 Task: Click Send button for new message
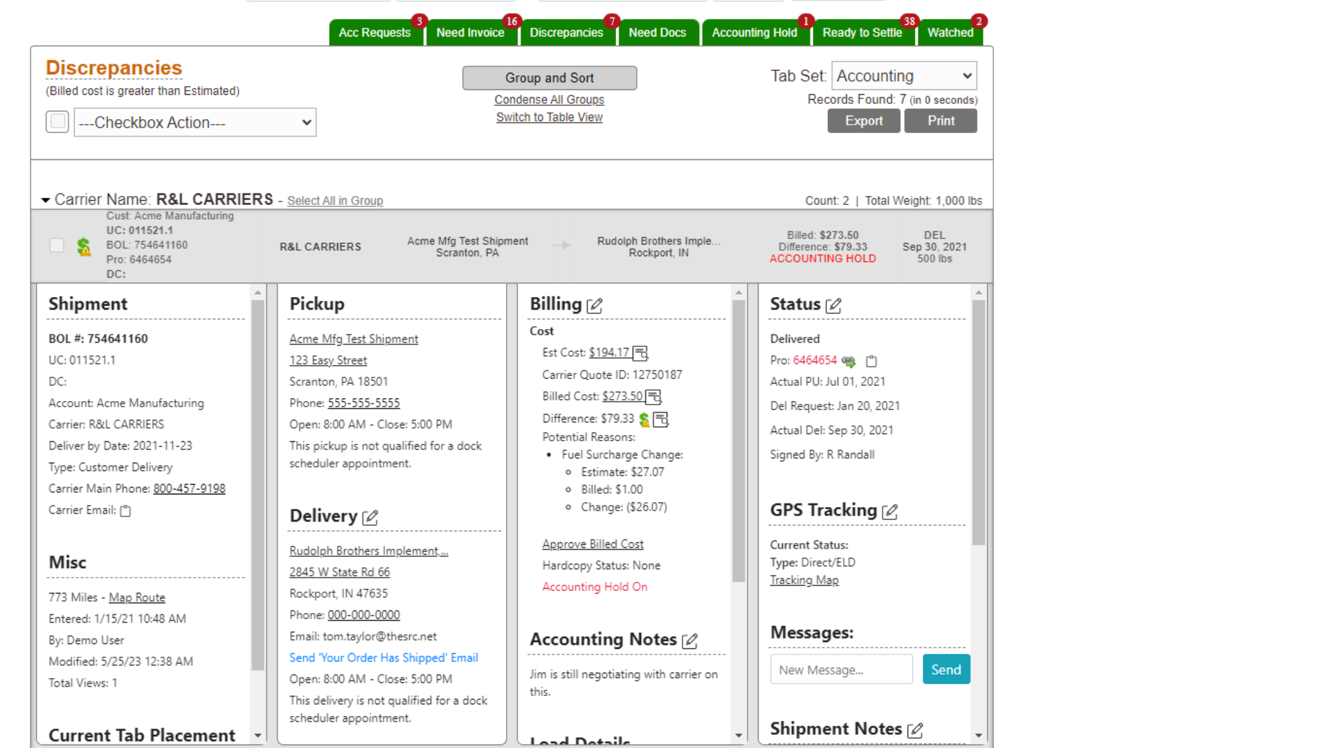coord(946,670)
